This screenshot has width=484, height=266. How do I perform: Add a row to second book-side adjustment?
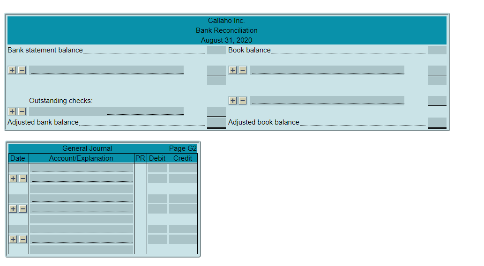pyautogui.click(x=233, y=101)
